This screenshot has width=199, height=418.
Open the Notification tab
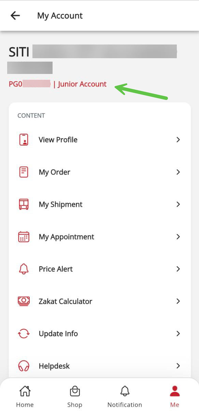click(x=125, y=396)
